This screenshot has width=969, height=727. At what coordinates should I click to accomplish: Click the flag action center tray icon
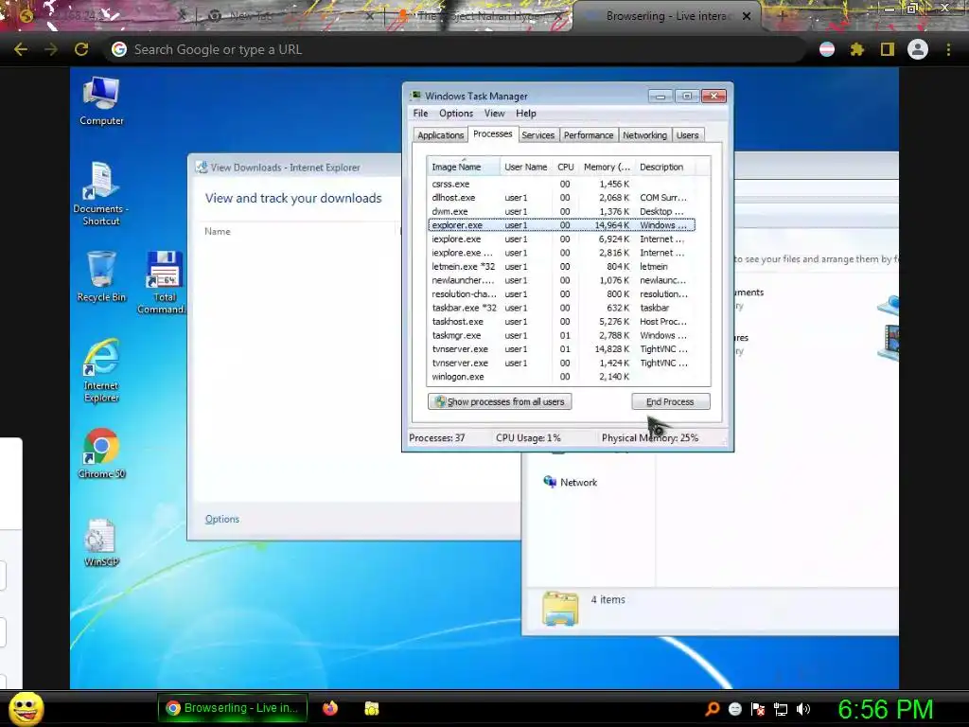tap(758, 709)
